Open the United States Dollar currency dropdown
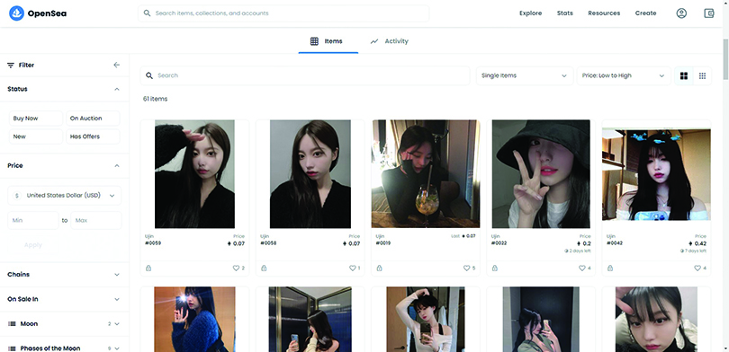 (64, 196)
